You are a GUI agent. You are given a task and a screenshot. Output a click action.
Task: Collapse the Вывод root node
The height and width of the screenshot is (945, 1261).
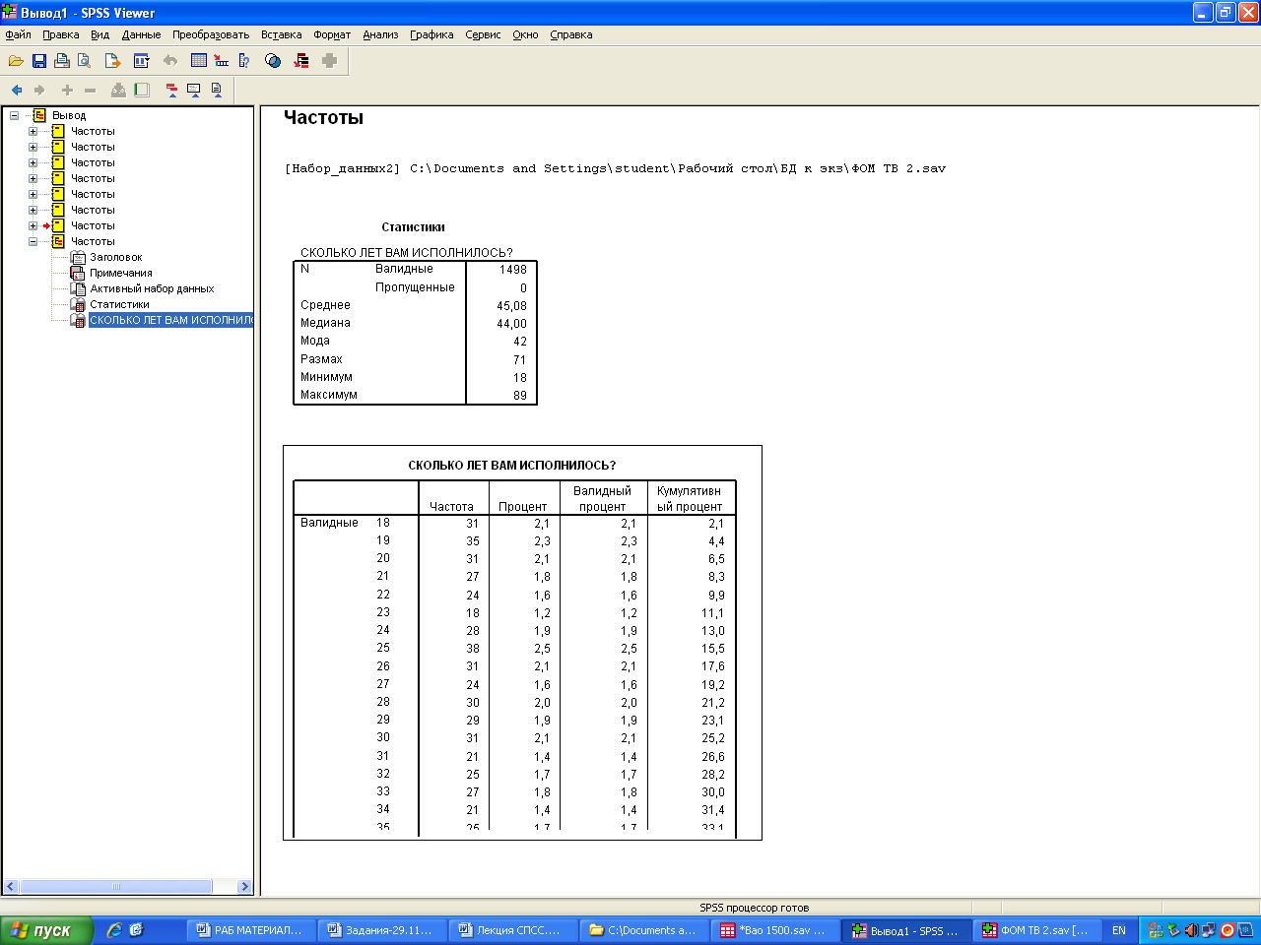[x=14, y=115]
